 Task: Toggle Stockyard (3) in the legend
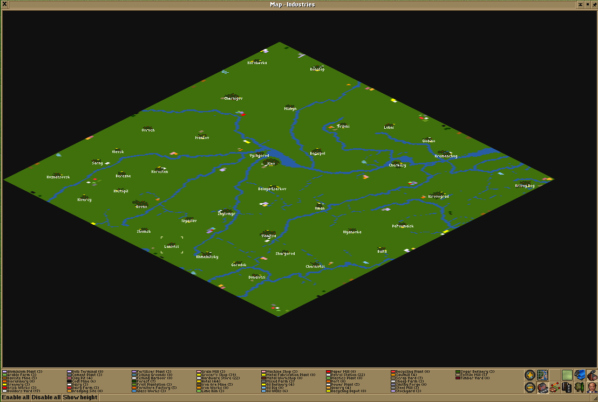tap(406, 391)
